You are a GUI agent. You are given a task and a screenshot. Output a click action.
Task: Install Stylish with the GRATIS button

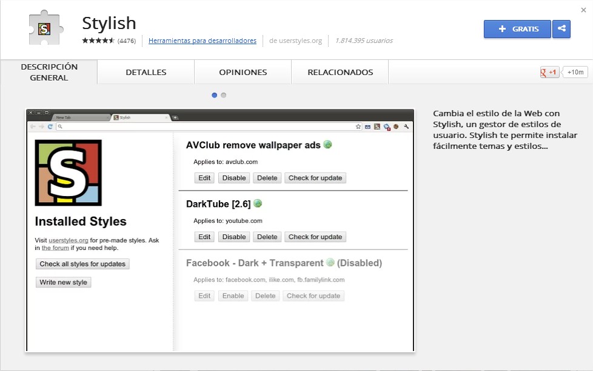517,28
